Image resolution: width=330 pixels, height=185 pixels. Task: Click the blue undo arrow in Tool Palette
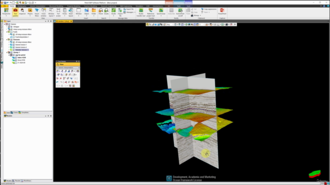click(x=57, y=82)
